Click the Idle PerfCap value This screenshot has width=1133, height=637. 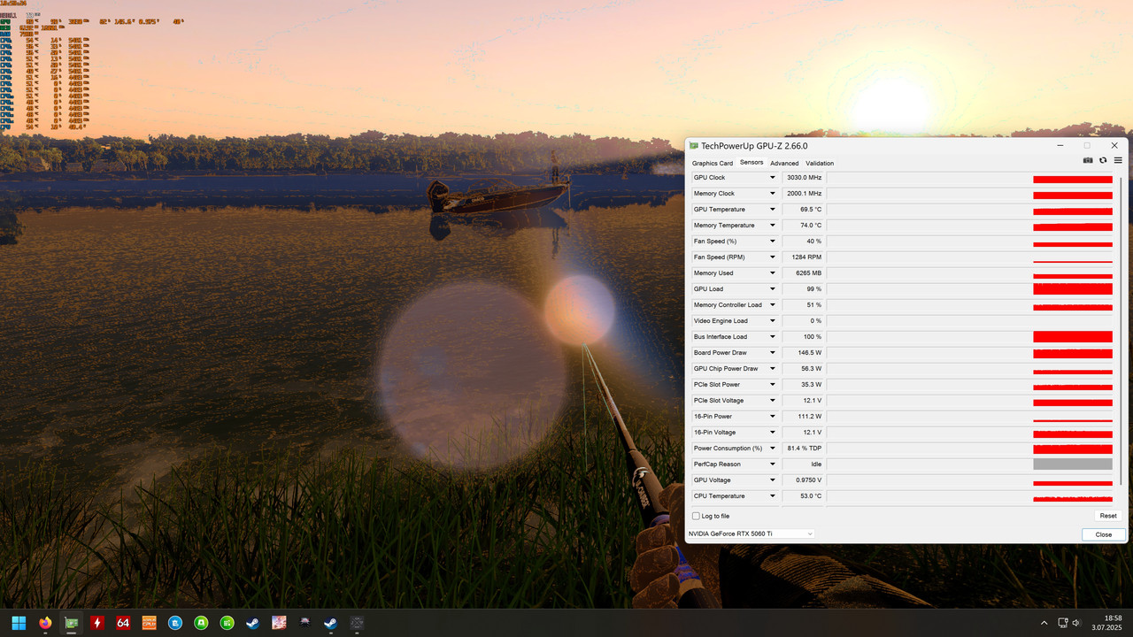coord(804,464)
